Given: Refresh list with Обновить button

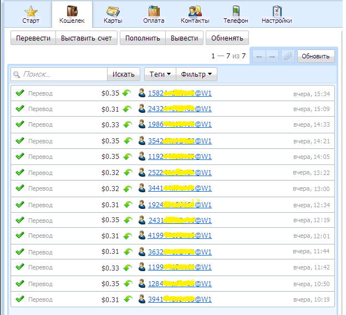Looking at the screenshot, I should [x=316, y=56].
